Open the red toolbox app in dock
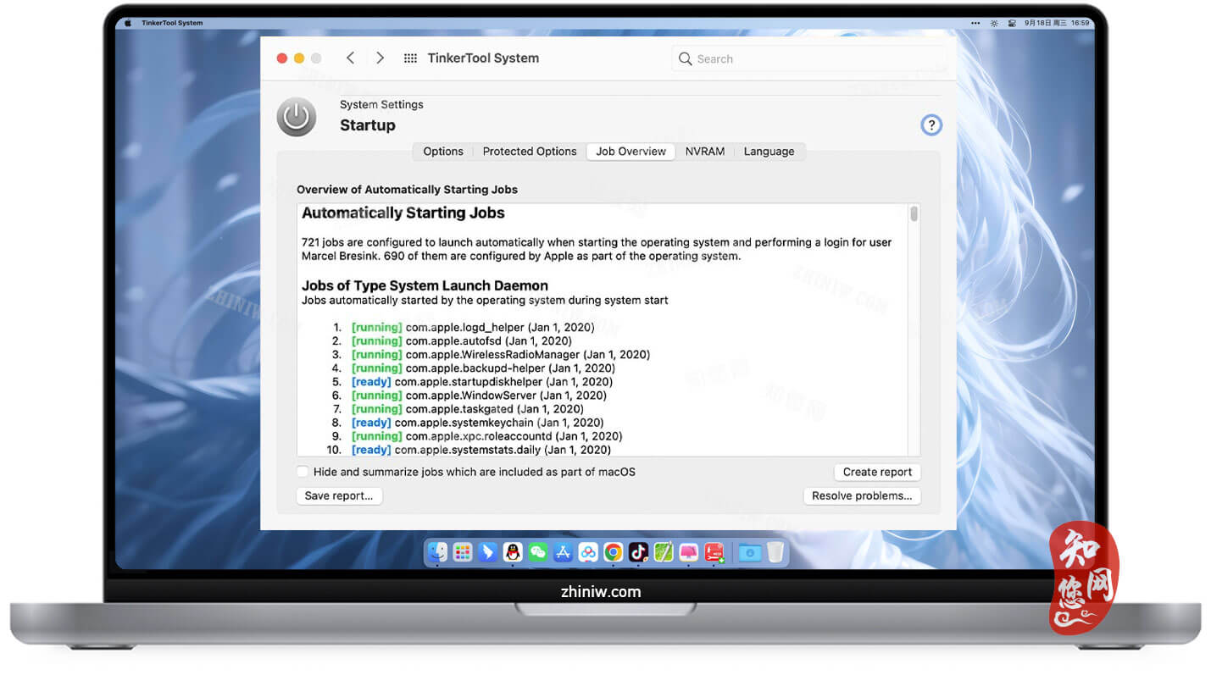 coord(714,552)
